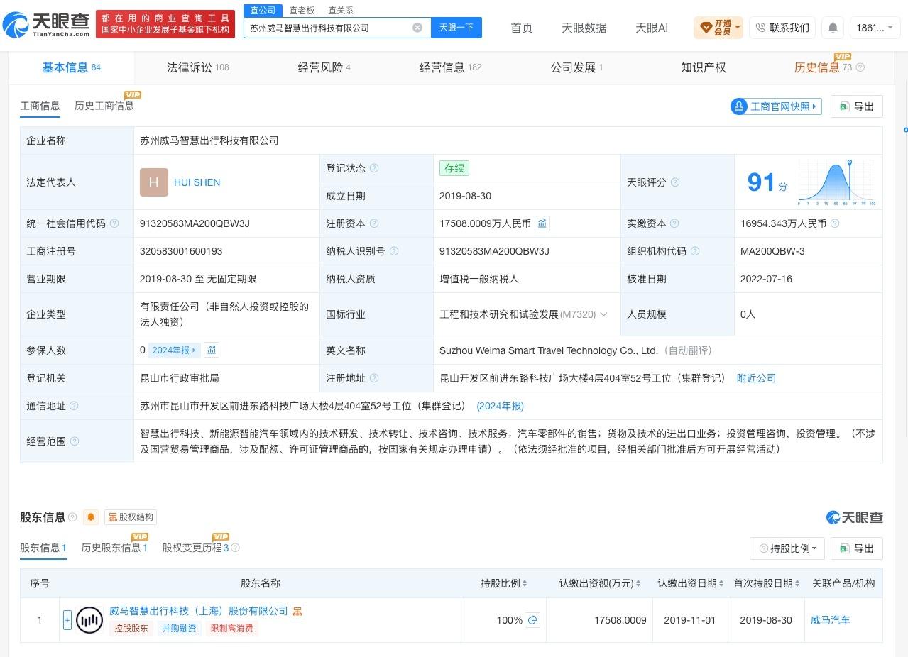
Task: Open the 公司发展 tab
Action: (576, 67)
